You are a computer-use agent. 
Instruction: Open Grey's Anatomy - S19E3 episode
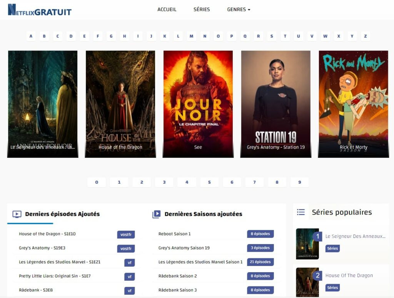pos(42,248)
